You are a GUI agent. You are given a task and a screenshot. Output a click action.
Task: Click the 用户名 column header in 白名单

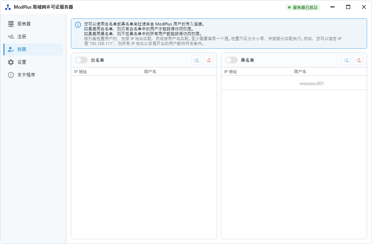click(x=150, y=72)
